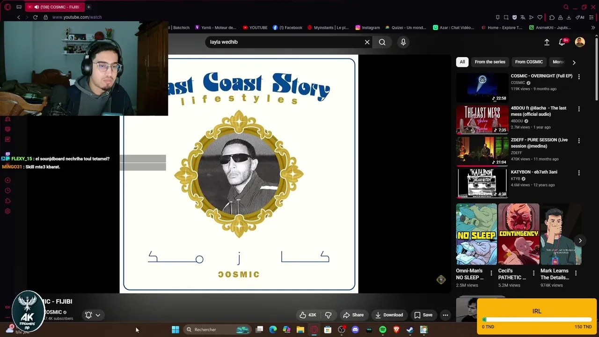This screenshot has height=337, width=599.
Task: Select the youtube.com/watch address bar
Action: (77, 17)
